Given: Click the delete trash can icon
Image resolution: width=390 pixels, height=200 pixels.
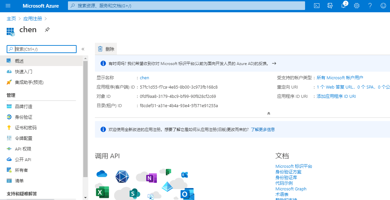Looking at the screenshot, I should coord(100,49).
